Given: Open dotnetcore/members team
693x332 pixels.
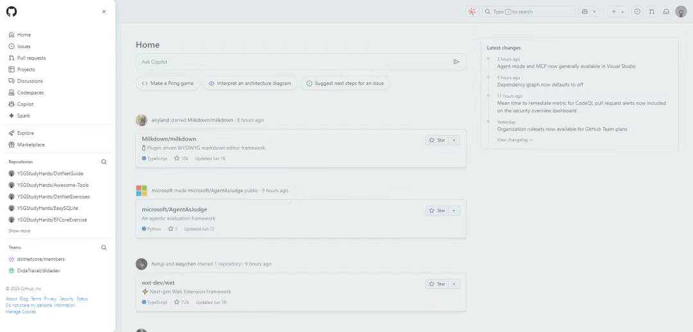Looking at the screenshot, I should click(x=40, y=259).
